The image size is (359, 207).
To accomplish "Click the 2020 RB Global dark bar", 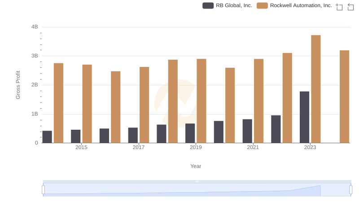I will pyautogui.click(x=219, y=132).
